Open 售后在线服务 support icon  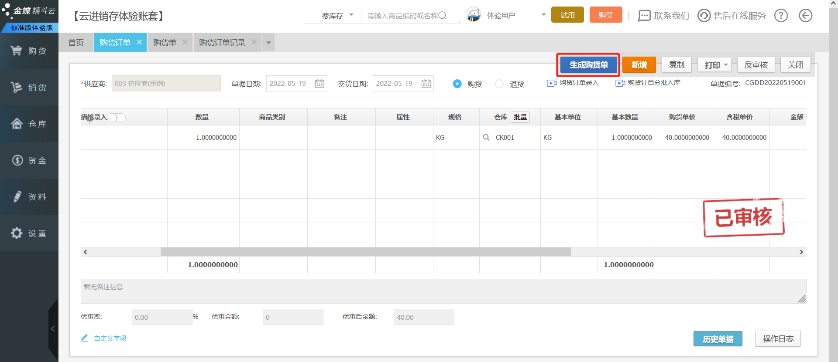[704, 16]
